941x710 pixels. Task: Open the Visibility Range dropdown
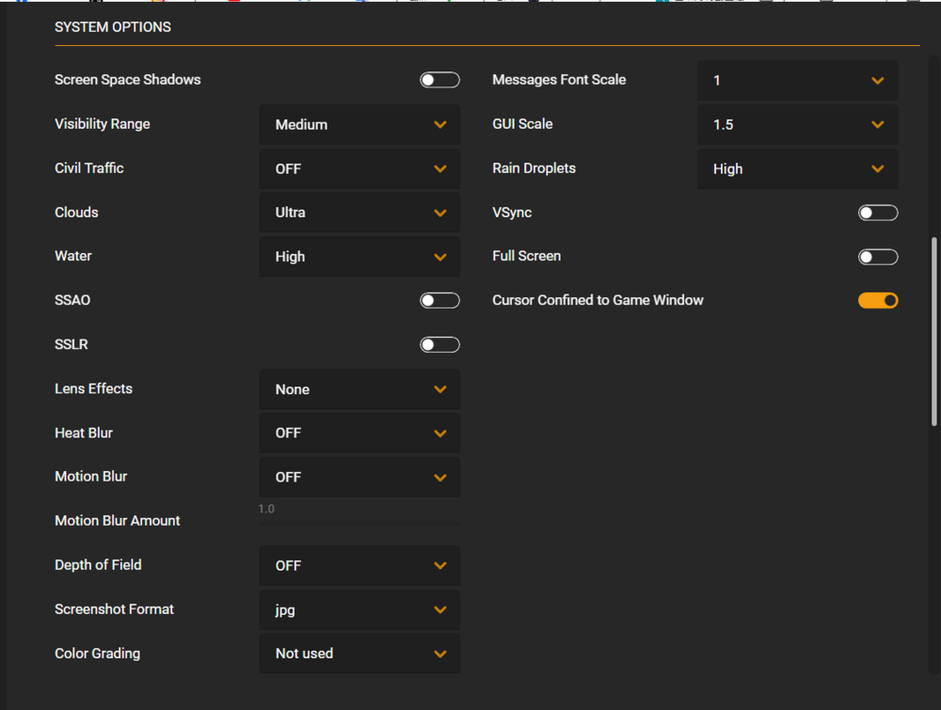[x=359, y=124]
